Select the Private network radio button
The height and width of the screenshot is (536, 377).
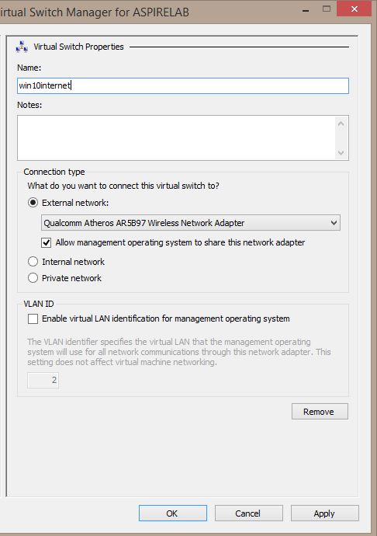point(33,278)
